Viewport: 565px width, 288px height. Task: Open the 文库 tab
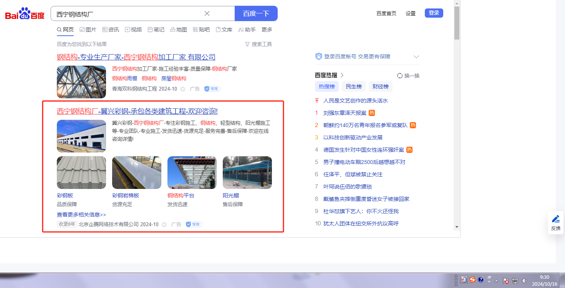coord(224,30)
